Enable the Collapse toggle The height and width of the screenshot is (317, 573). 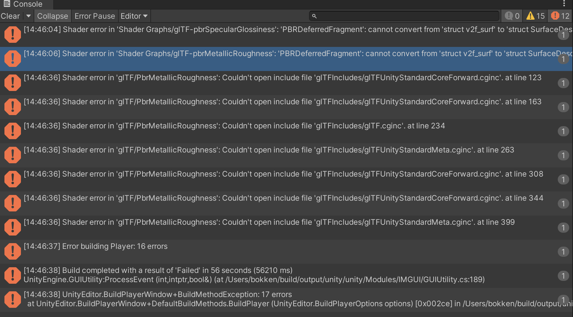(52, 16)
